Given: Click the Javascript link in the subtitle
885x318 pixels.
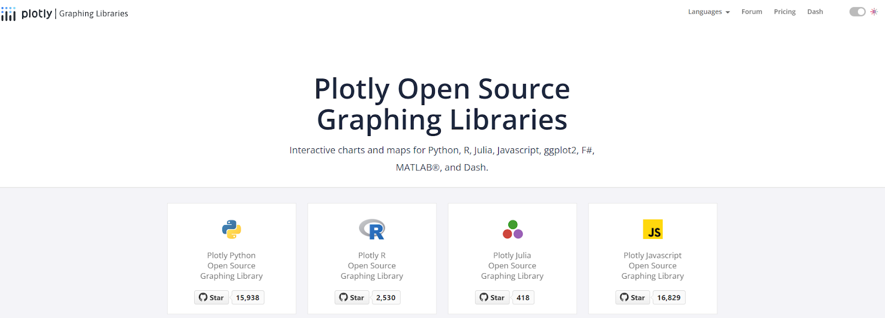Looking at the screenshot, I should (x=518, y=150).
